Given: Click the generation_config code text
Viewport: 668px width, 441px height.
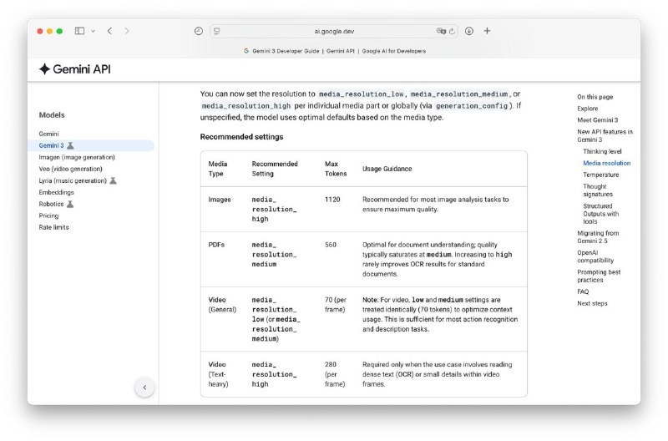Looking at the screenshot, I should pos(472,106).
